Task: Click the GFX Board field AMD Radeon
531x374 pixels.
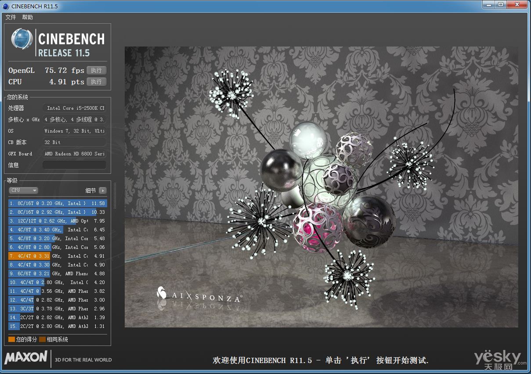Action: pos(74,154)
